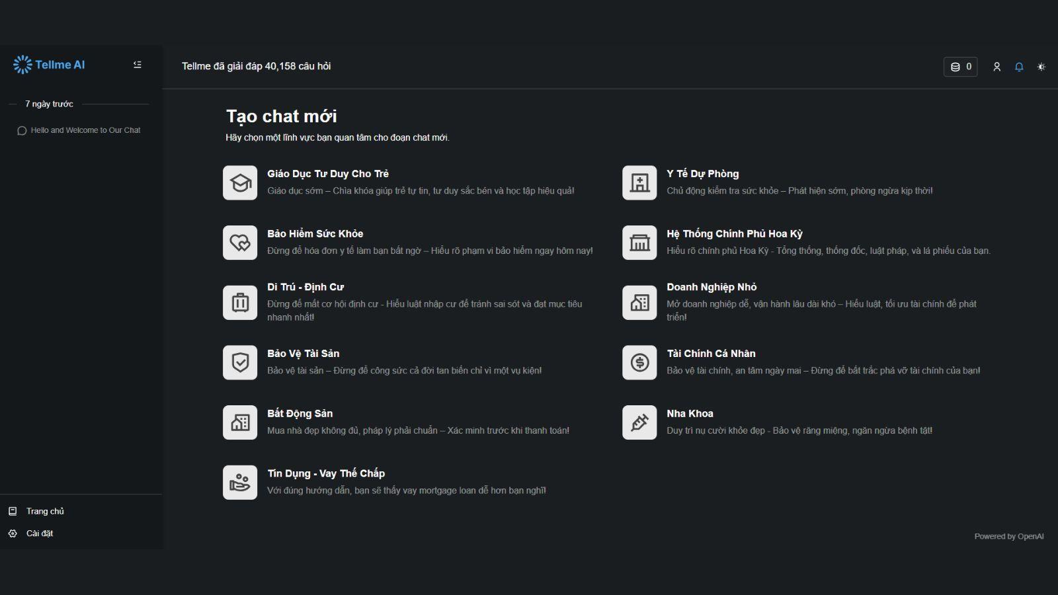Toggle the light/dark theme sun icon

pos(1041,67)
